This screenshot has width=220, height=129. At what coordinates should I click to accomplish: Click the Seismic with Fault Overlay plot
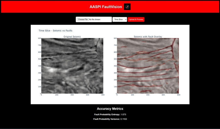pyautogui.click(x=148, y=66)
